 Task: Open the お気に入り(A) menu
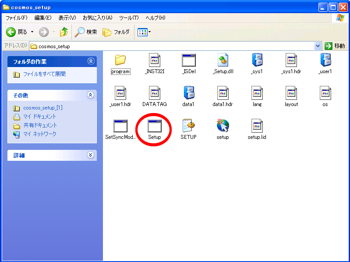(98, 18)
